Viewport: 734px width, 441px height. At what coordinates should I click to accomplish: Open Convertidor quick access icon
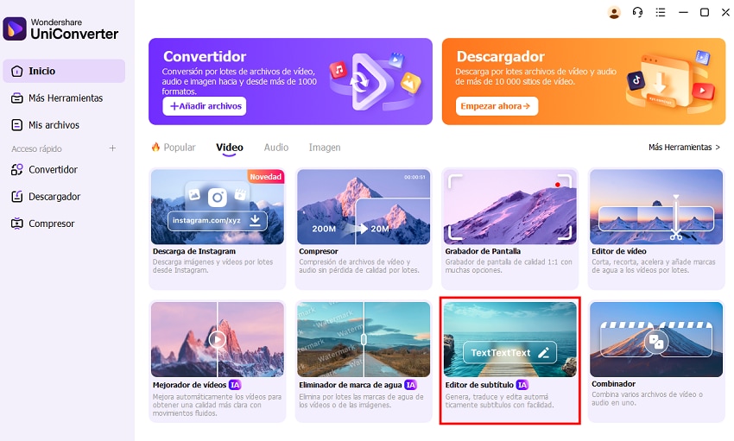pos(17,170)
